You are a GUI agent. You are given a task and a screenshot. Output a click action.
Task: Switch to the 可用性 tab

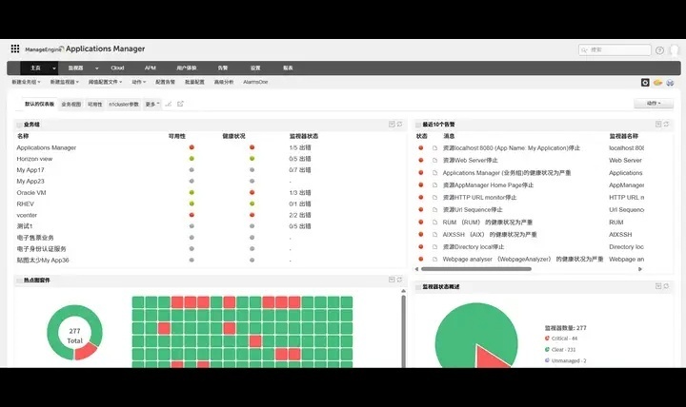tap(95, 104)
